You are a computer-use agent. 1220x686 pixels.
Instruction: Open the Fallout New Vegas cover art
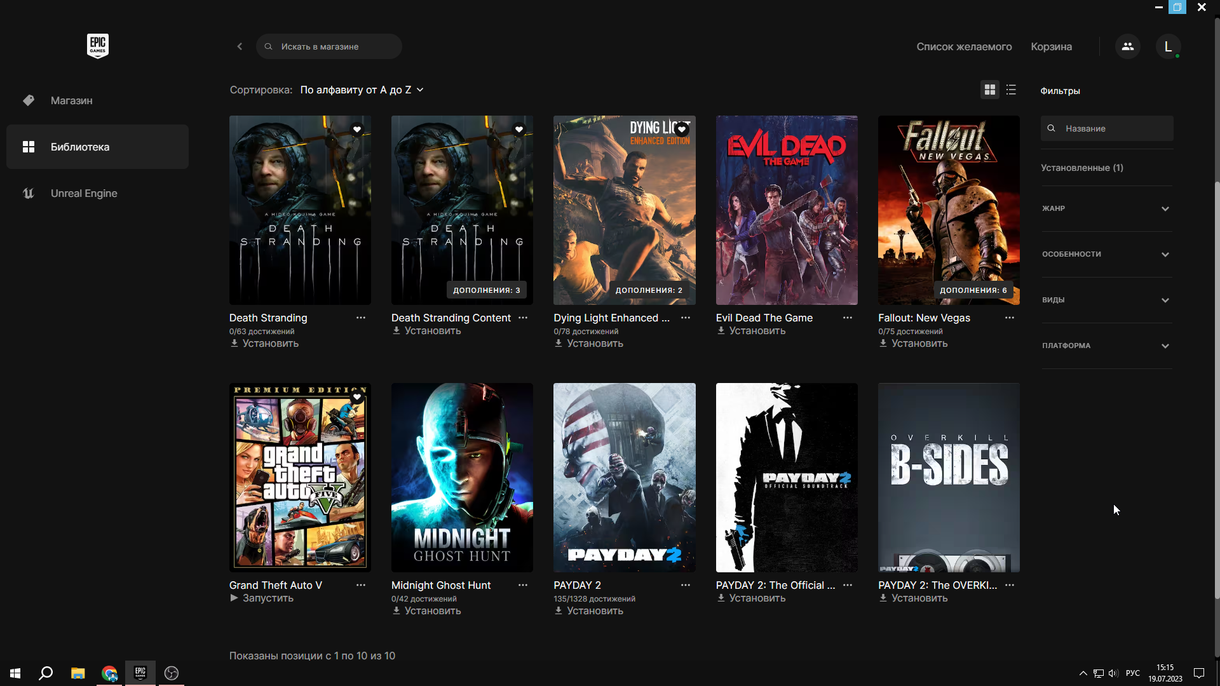[x=949, y=210]
